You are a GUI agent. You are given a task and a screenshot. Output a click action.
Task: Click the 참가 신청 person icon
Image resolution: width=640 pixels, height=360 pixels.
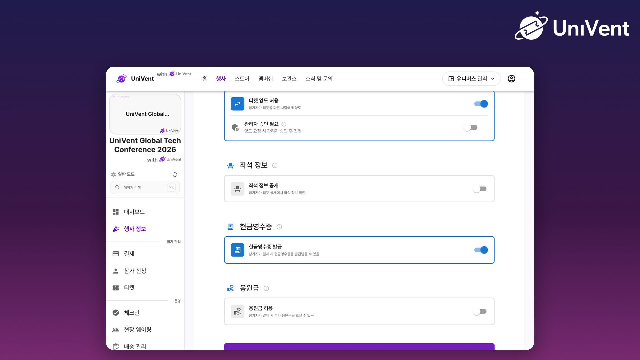click(x=116, y=271)
